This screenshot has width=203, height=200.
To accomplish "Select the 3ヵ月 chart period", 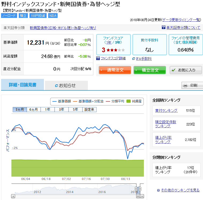I will tap(20, 110).
